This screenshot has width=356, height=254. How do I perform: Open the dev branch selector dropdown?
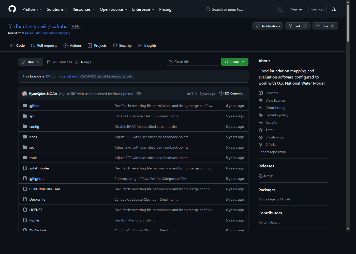[x=31, y=62]
